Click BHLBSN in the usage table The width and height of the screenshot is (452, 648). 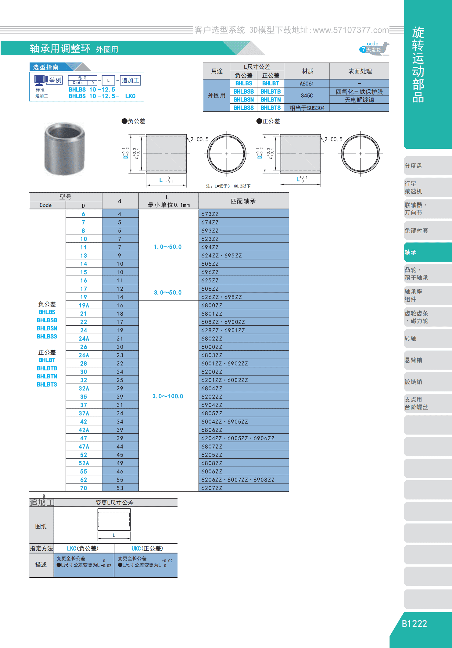[x=244, y=99]
